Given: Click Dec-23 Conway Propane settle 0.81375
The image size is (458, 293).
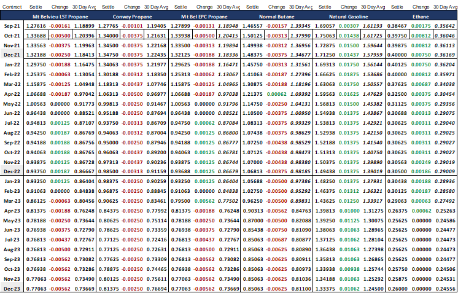Looking at the screenshot, I should (x=109, y=289).
